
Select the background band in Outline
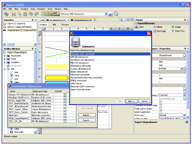pos(14,66)
